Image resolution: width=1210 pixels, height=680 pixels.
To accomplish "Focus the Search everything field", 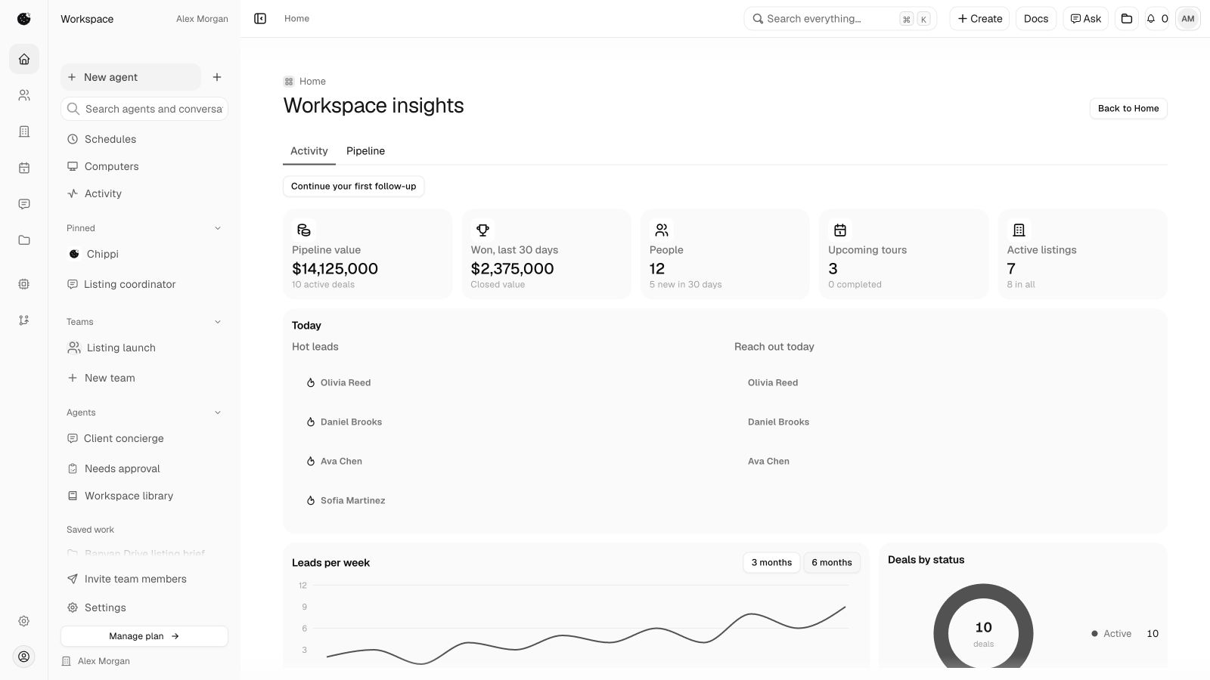I will pos(840,19).
